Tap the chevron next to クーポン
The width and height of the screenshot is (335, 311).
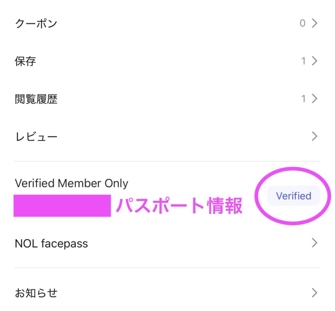pyautogui.click(x=314, y=24)
